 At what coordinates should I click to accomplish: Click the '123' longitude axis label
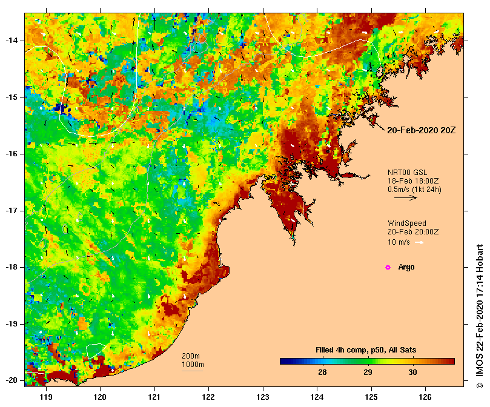(x=263, y=397)
